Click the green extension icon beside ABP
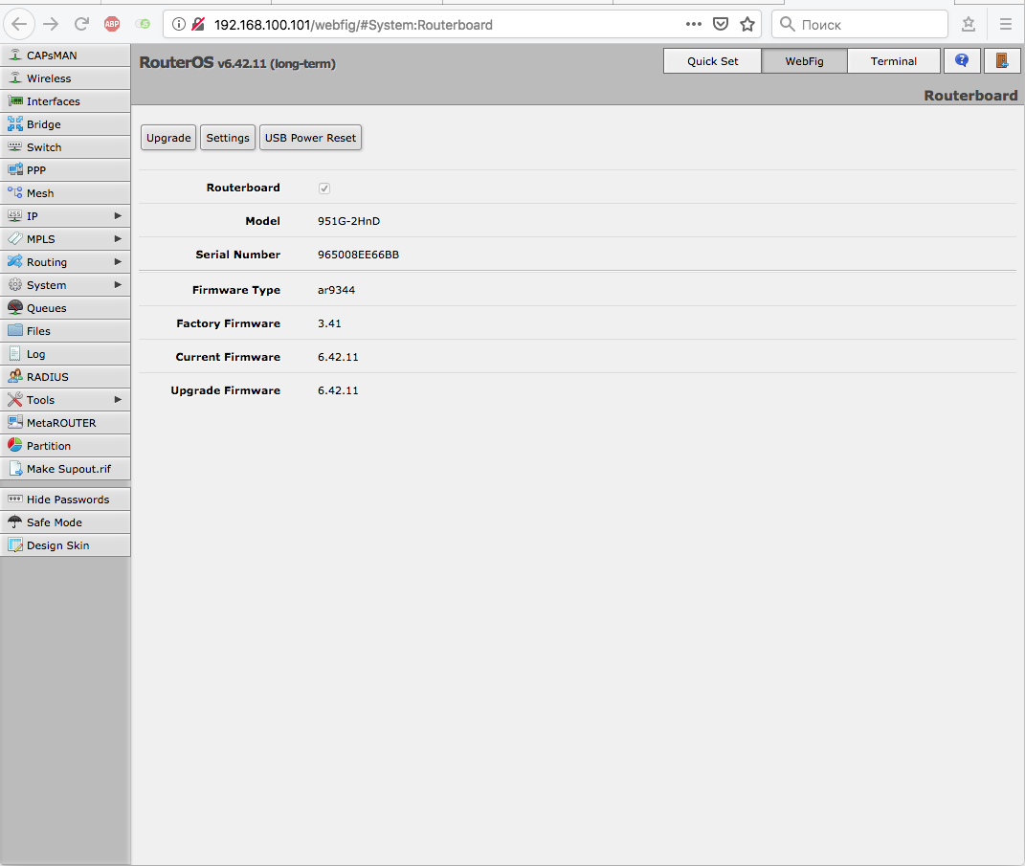The width and height of the screenshot is (1025, 866). click(x=143, y=25)
